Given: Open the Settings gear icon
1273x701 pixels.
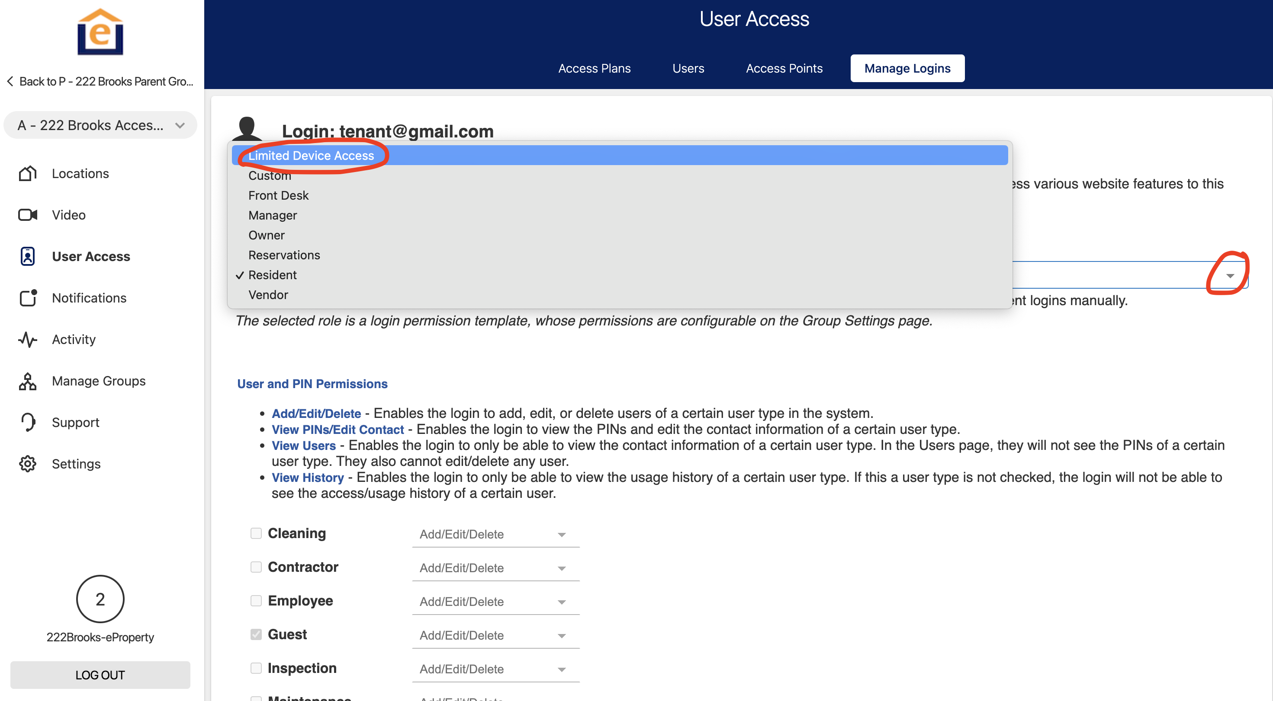Looking at the screenshot, I should (x=28, y=464).
